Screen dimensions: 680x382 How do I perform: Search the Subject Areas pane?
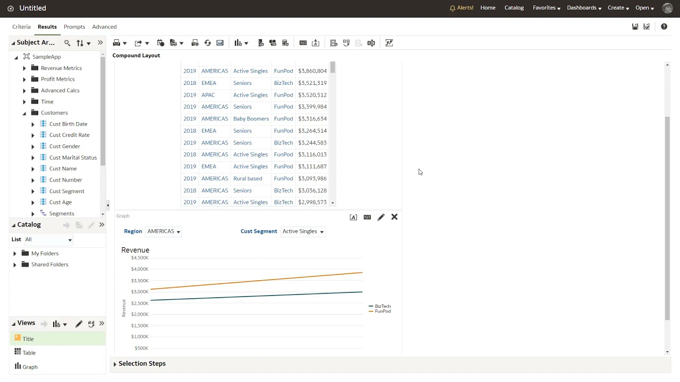click(67, 43)
